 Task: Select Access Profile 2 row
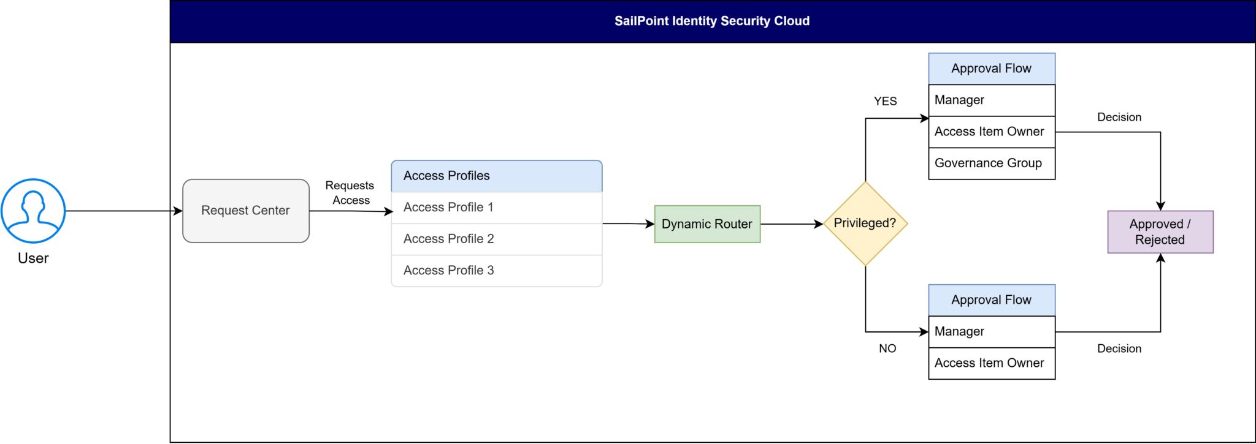(x=497, y=239)
